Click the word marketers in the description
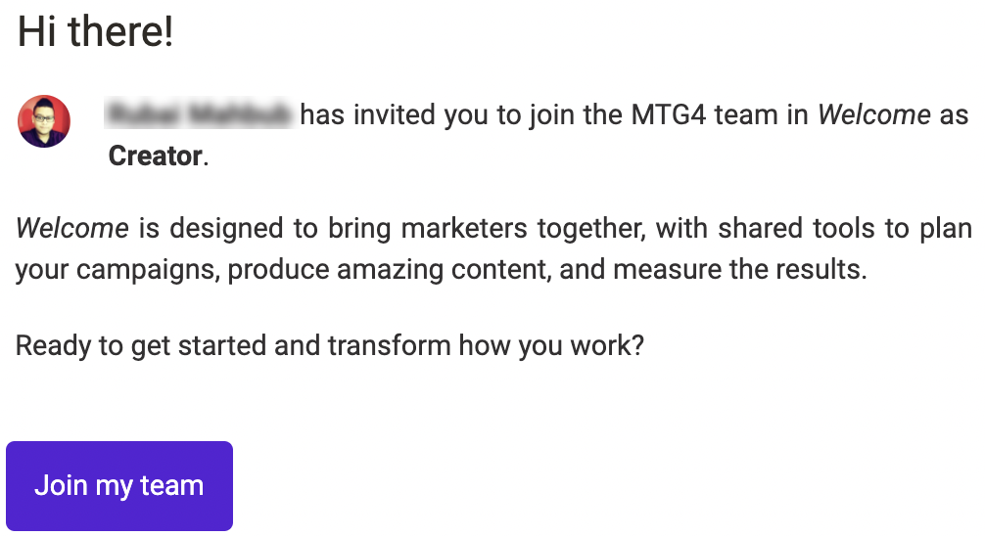Image resolution: width=985 pixels, height=536 pixels. tap(463, 228)
